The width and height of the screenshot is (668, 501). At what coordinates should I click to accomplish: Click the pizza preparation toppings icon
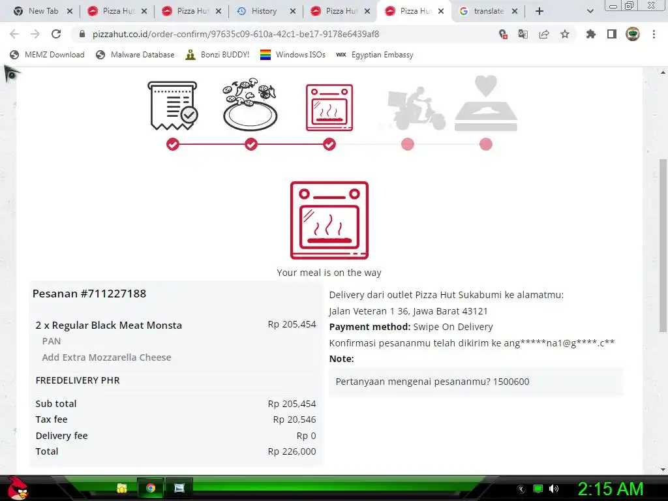(x=250, y=105)
